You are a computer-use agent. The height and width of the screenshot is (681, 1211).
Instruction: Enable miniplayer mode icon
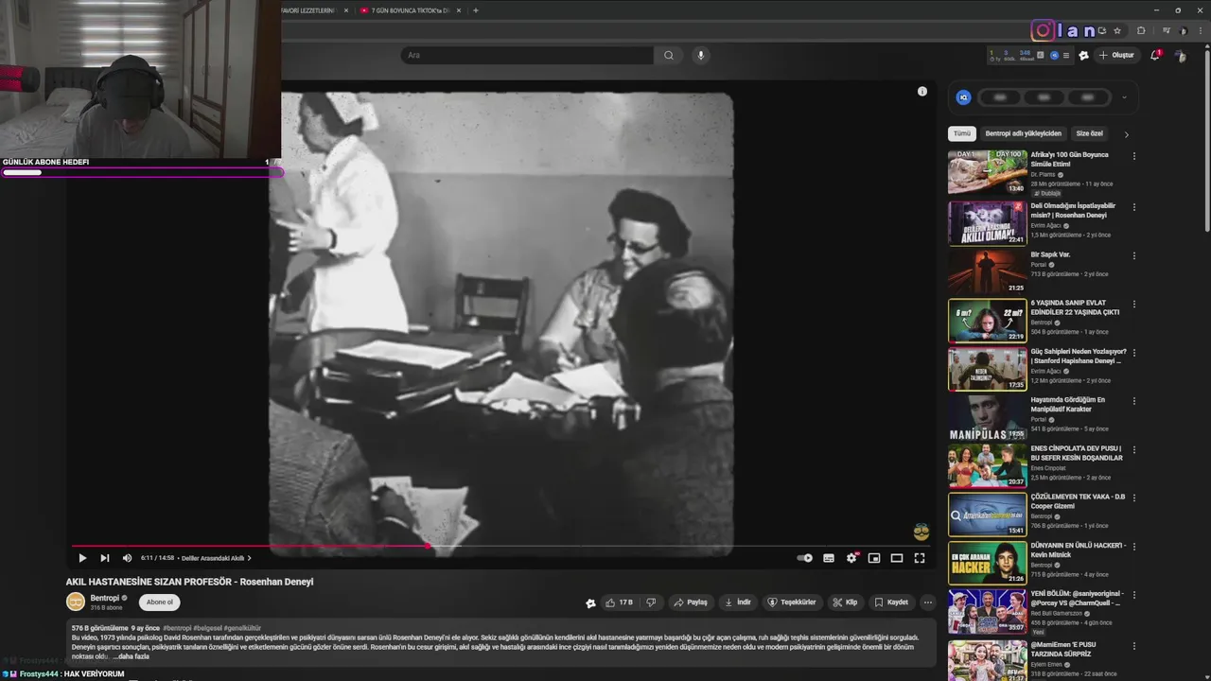(x=874, y=558)
